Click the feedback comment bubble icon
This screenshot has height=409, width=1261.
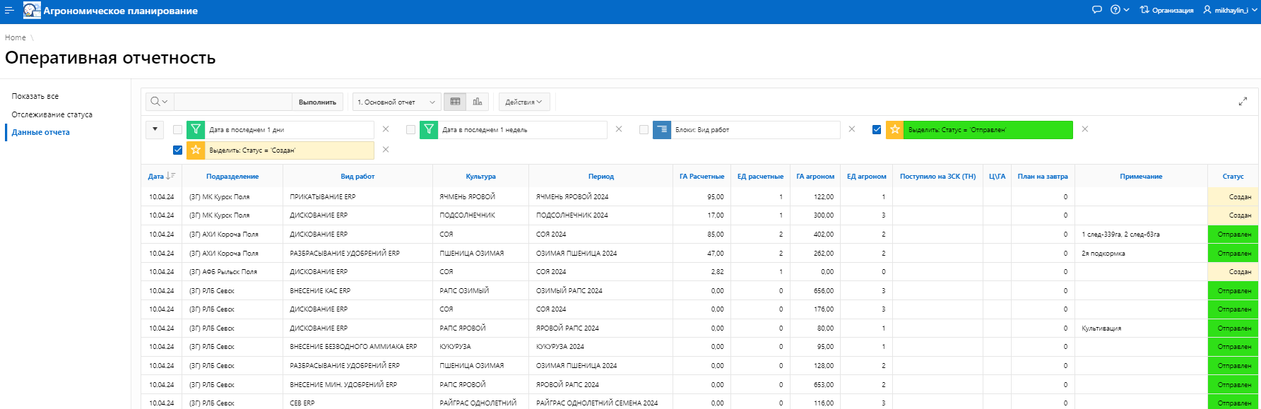[1096, 10]
